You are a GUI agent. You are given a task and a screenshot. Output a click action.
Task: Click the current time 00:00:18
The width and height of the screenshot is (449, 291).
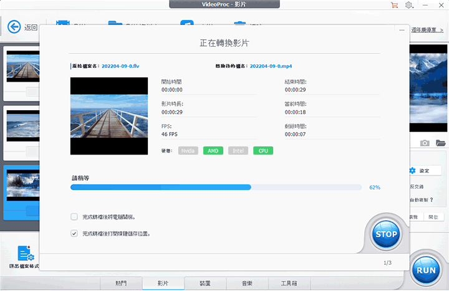tap(295, 112)
